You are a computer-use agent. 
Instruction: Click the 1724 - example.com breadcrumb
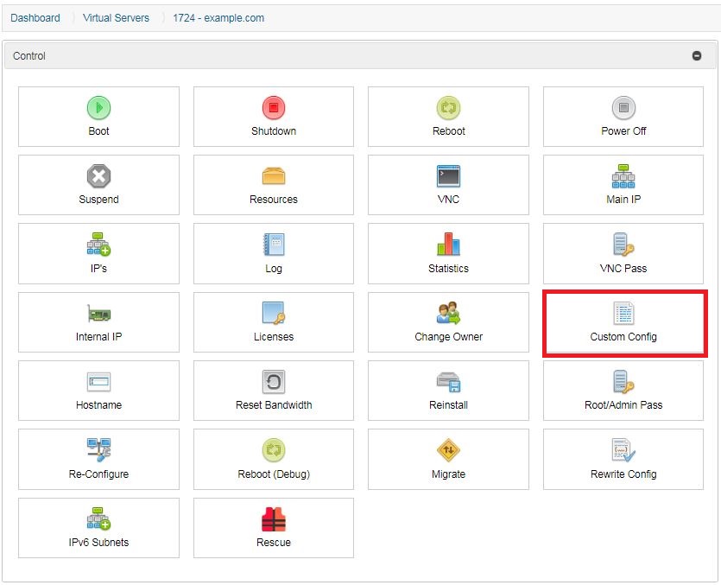pos(218,17)
